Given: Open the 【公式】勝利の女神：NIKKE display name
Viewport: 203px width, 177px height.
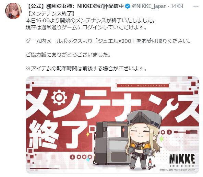Looking at the screenshot, I should pyautogui.click(x=75, y=6).
